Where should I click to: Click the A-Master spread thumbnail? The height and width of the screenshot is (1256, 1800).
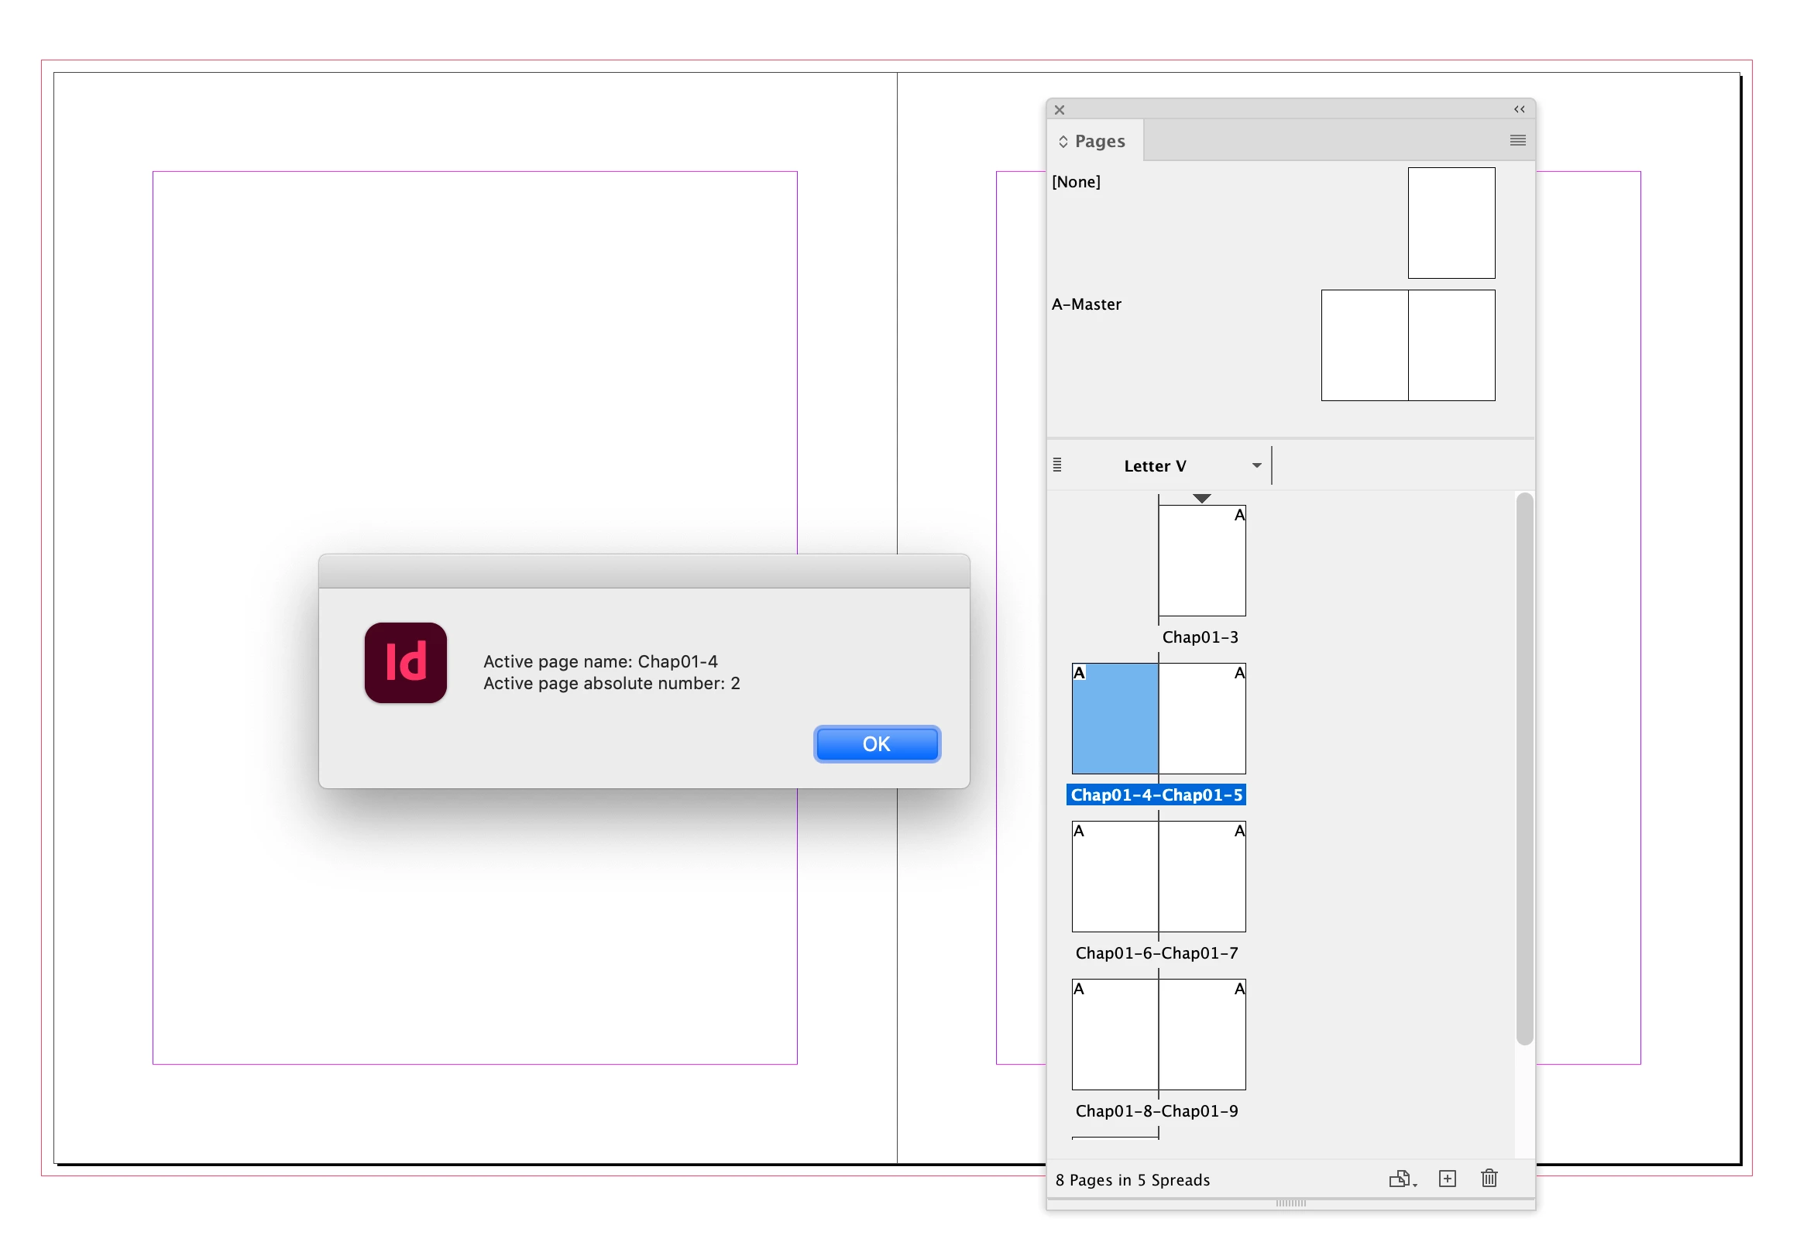(x=1407, y=345)
